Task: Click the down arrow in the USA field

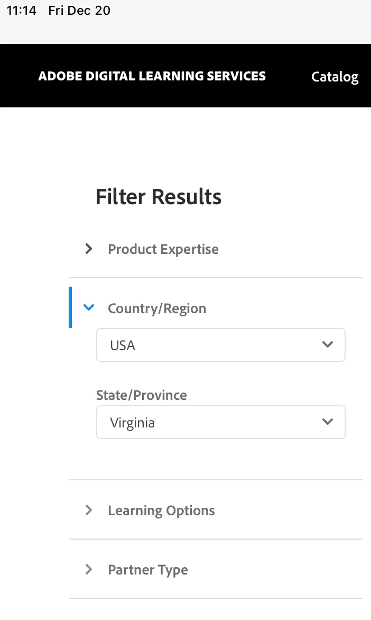Action: pyautogui.click(x=328, y=345)
